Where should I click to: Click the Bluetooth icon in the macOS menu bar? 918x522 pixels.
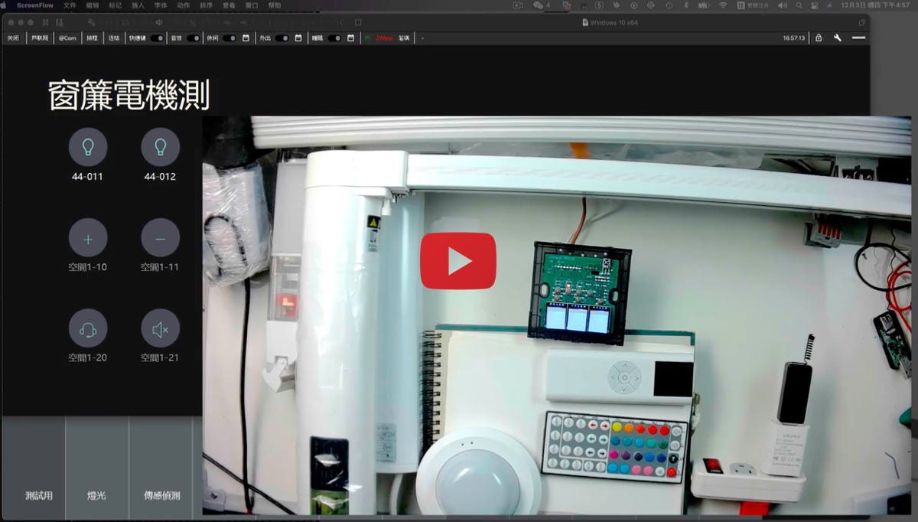tap(686, 5)
